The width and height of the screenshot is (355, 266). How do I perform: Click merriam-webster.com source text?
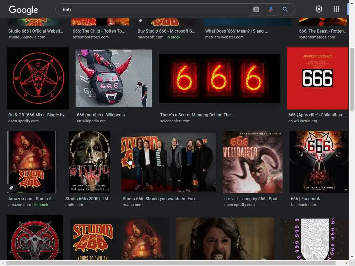coord(224,37)
